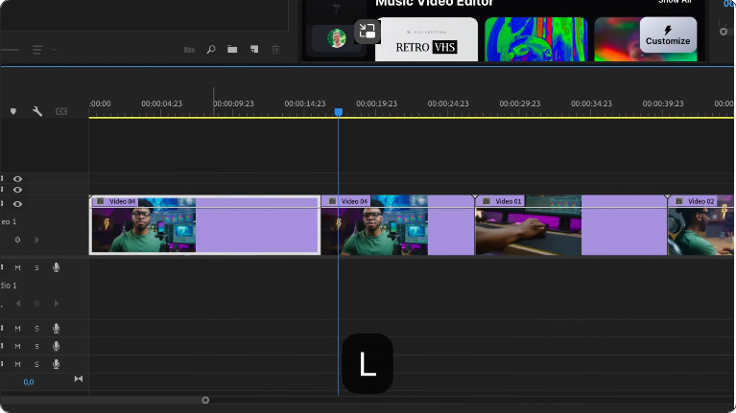Go to next keyframe on Video 1 track
Screen dimensions: 736x413
37,240
